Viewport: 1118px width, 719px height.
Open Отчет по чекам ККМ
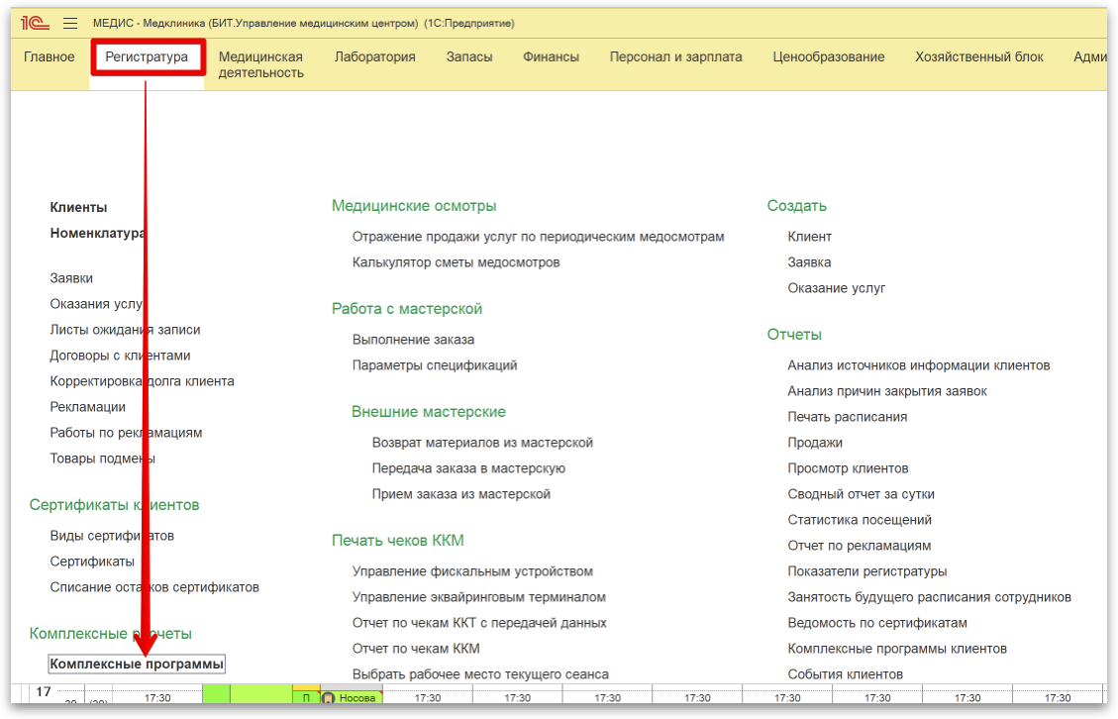pos(416,649)
